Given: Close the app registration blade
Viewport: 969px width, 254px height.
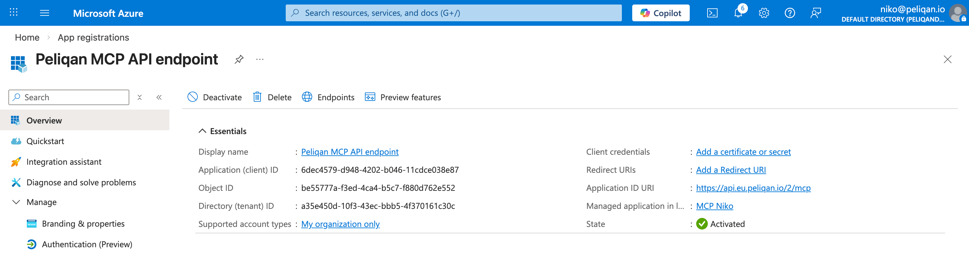Looking at the screenshot, I should [948, 59].
